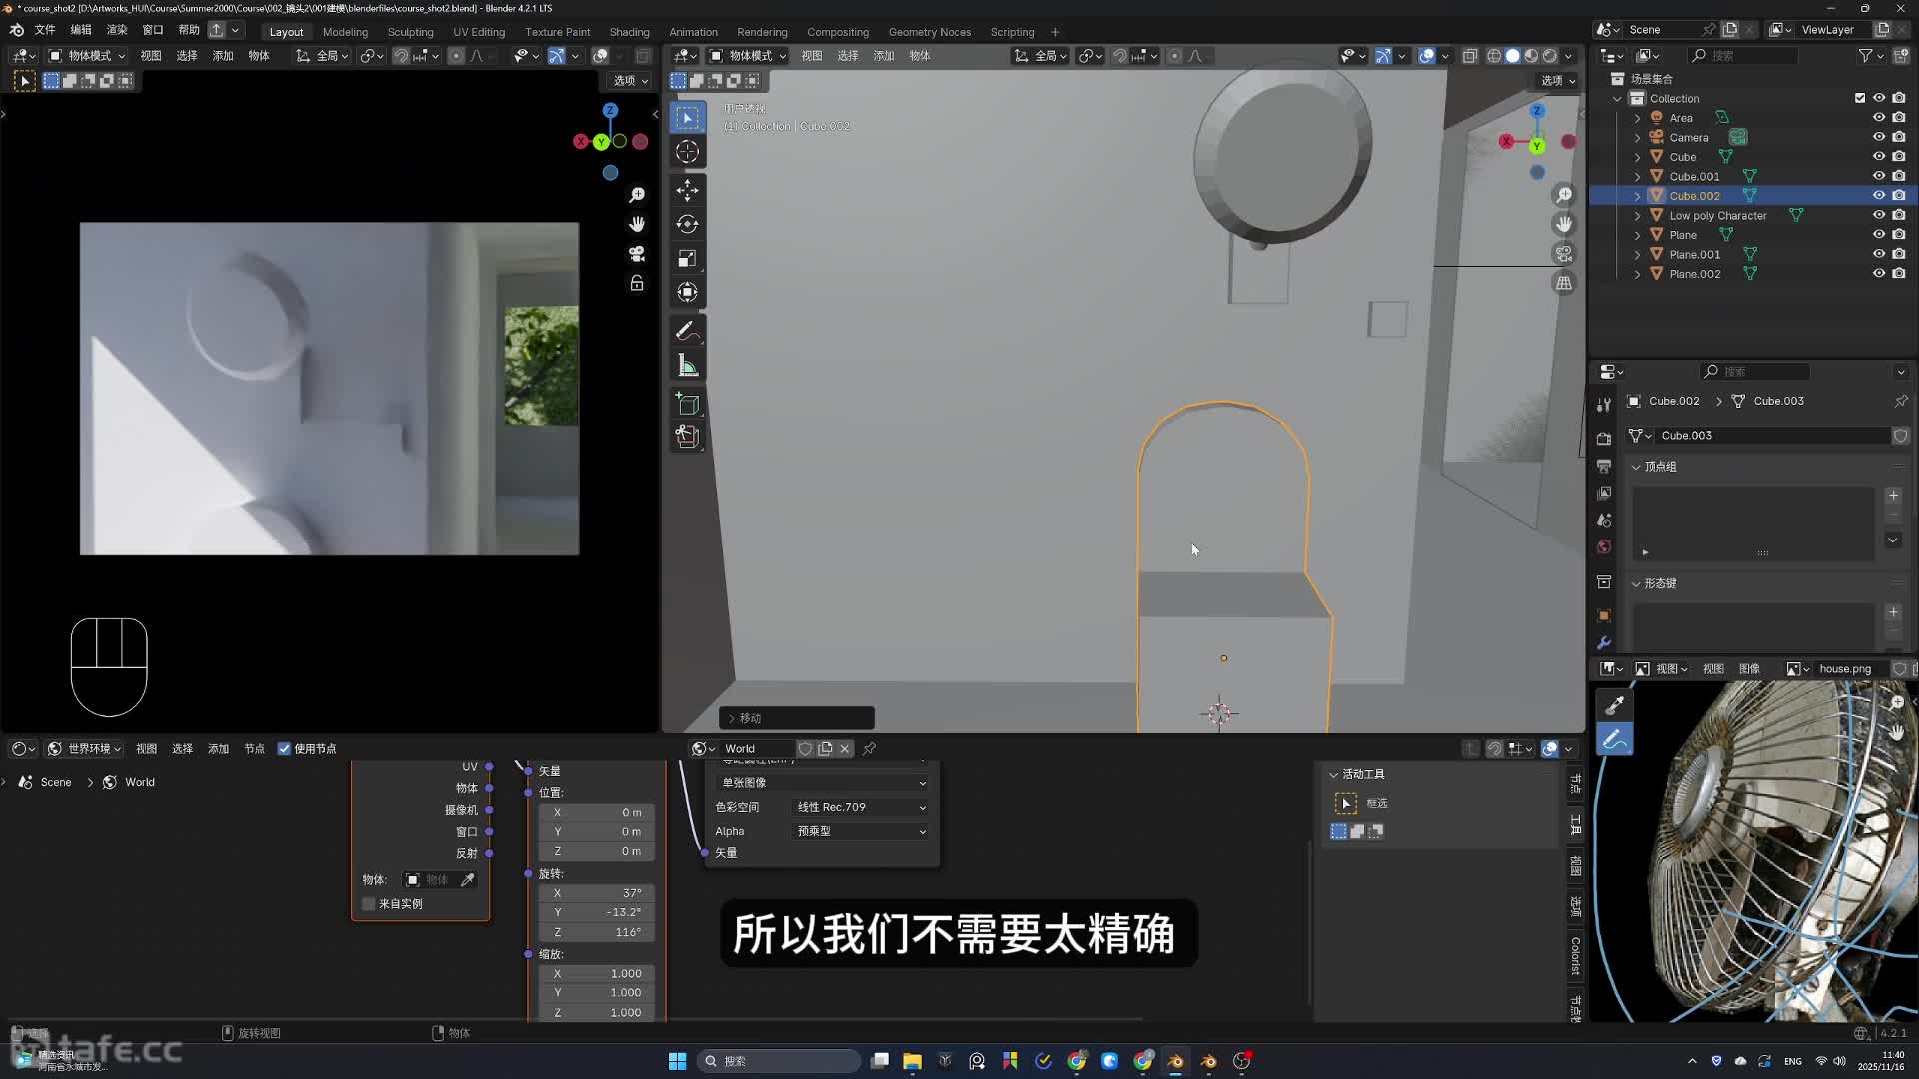The image size is (1919, 1079).
Task: Select the Scale tool in viewport toolbar
Action: [687, 259]
